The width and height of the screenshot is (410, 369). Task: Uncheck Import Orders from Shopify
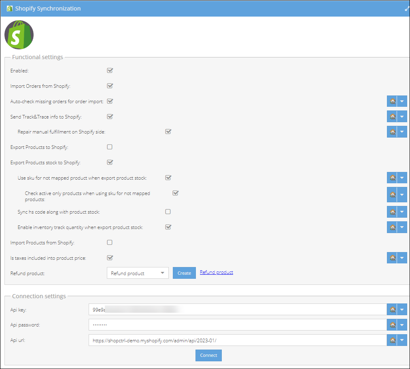[x=110, y=86]
